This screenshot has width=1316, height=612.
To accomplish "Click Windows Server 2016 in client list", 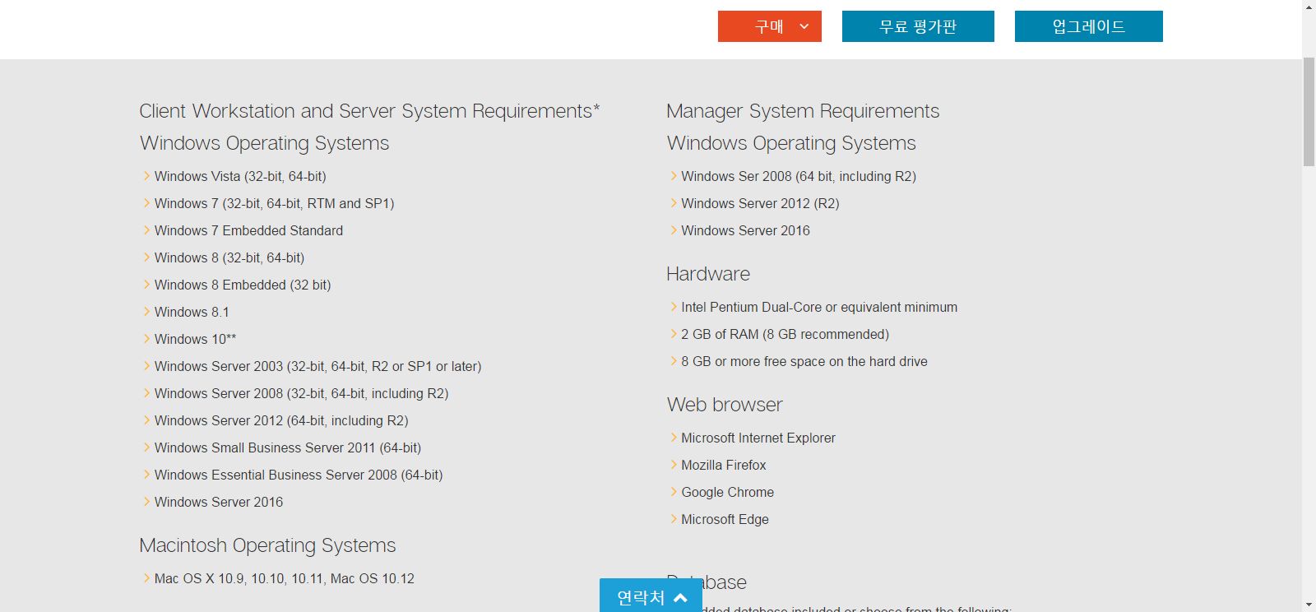I will coord(219,502).
